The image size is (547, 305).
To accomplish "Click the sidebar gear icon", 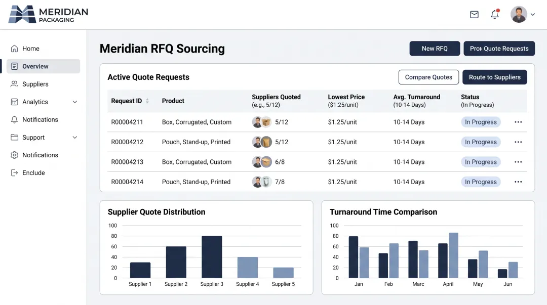I will 14,155.
